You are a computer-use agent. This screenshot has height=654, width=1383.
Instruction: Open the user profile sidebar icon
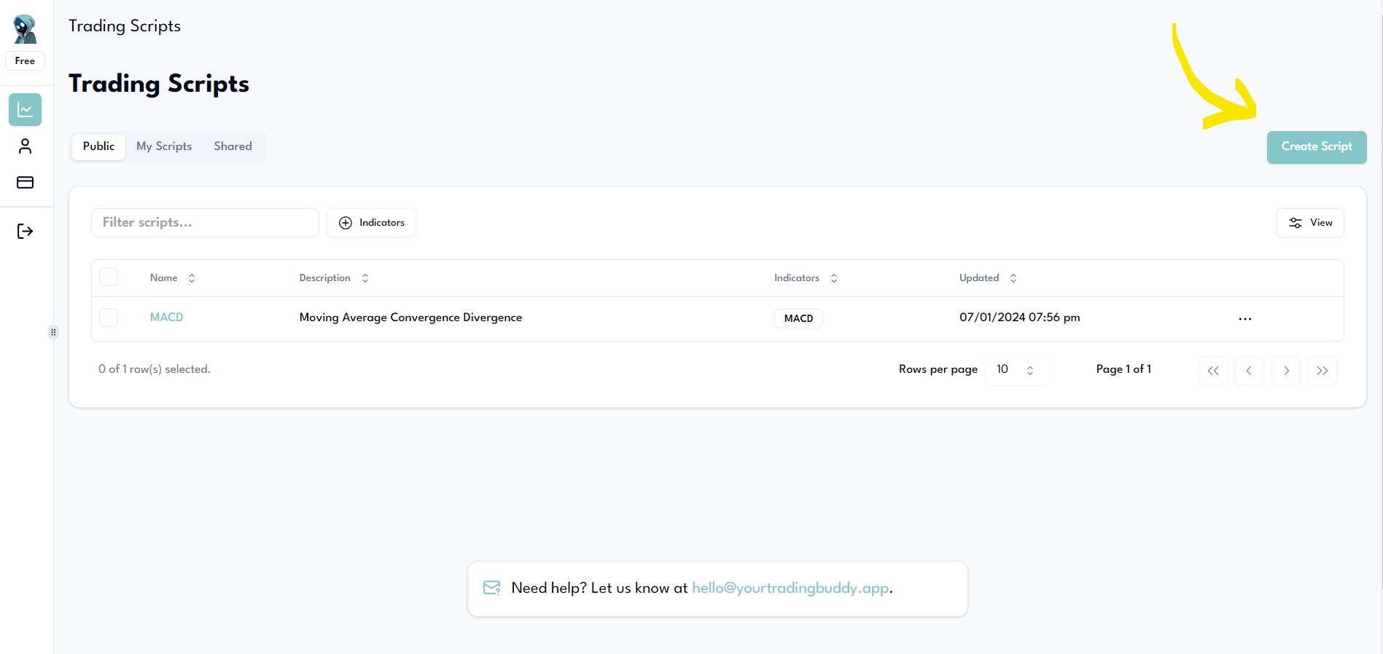25,146
